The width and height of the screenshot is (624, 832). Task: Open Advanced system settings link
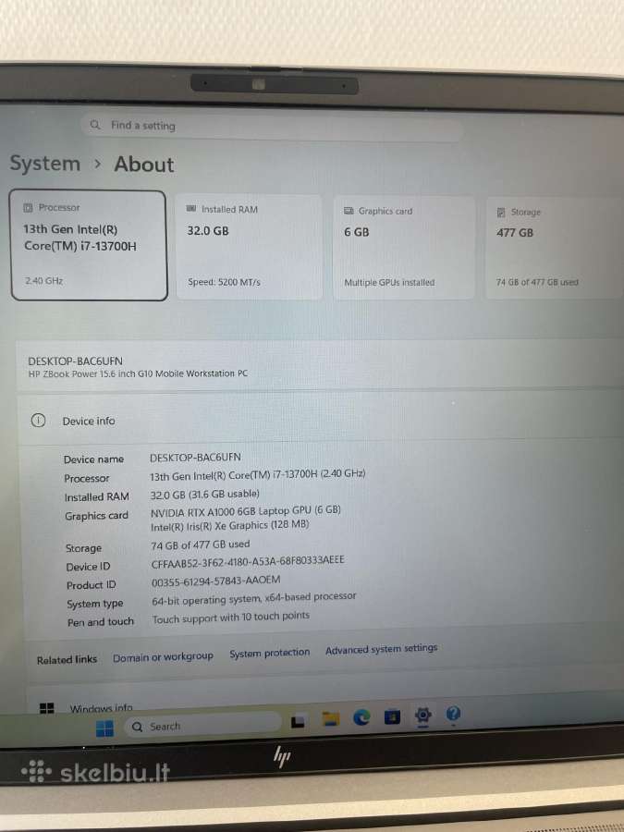click(381, 649)
